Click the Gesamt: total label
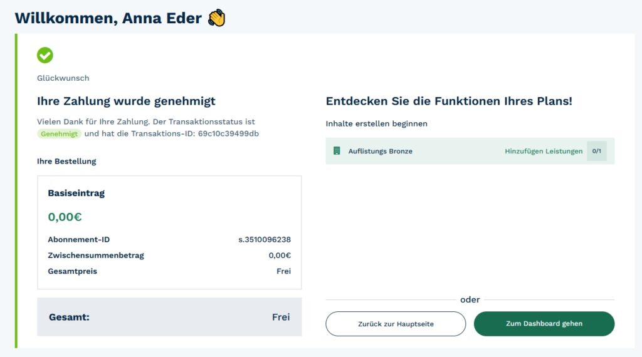Image resolution: width=642 pixels, height=357 pixels. pyautogui.click(x=69, y=317)
